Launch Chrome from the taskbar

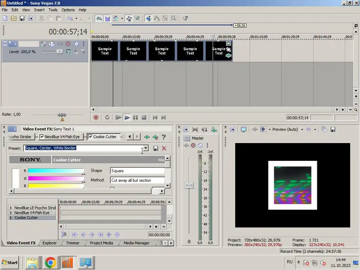pos(51,262)
